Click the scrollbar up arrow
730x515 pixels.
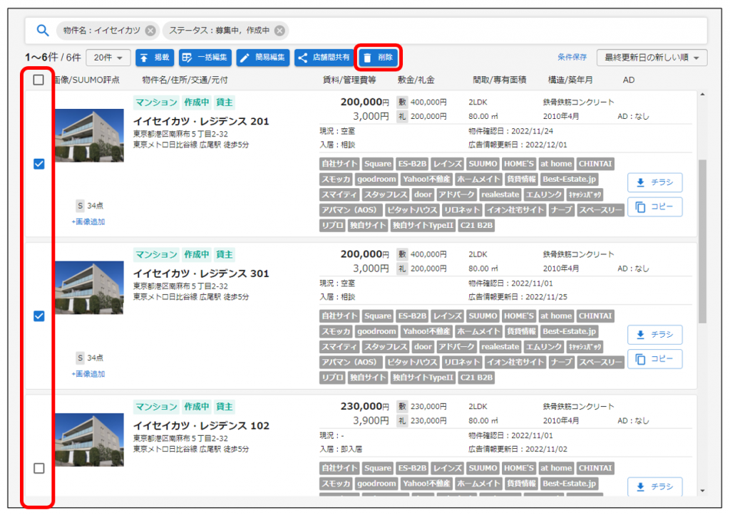(x=702, y=95)
